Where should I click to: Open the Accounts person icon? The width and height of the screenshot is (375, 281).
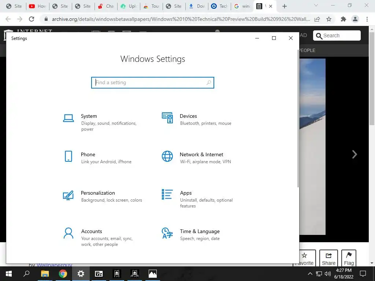[68, 233]
